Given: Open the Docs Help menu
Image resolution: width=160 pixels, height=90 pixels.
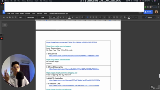Looking at the screenshot, I should [45, 13].
